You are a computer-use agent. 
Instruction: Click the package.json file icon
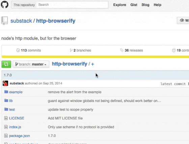pyautogui.click(x=6, y=136)
